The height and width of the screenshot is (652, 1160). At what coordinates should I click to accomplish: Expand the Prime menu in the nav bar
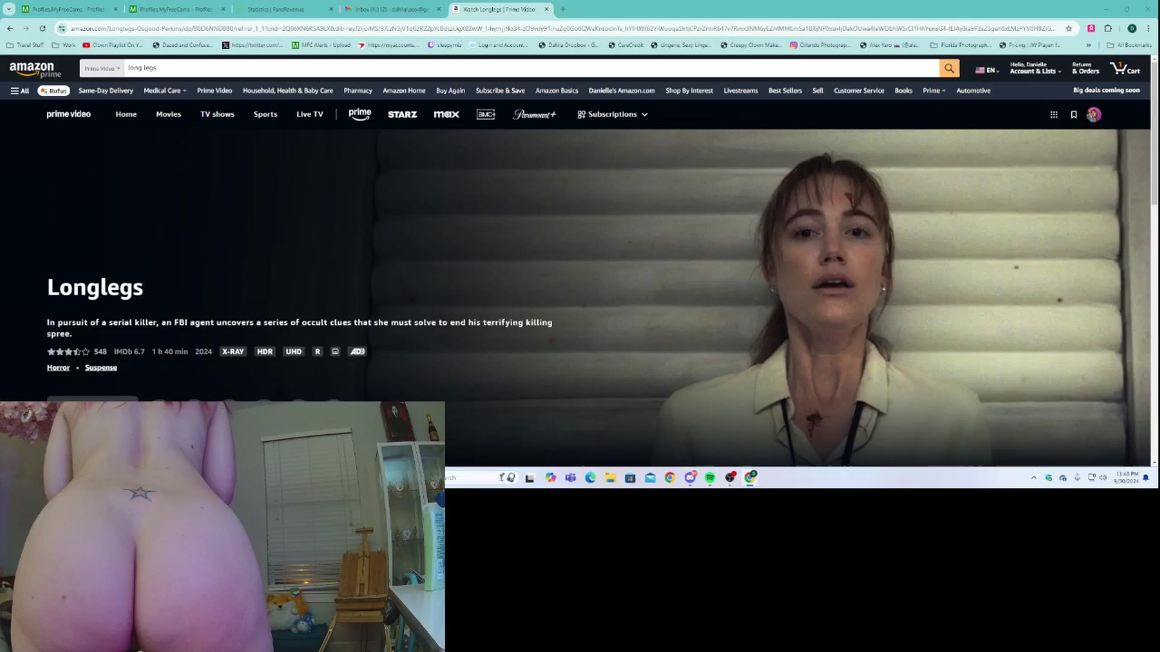pyautogui.click(x=934, y=91)
